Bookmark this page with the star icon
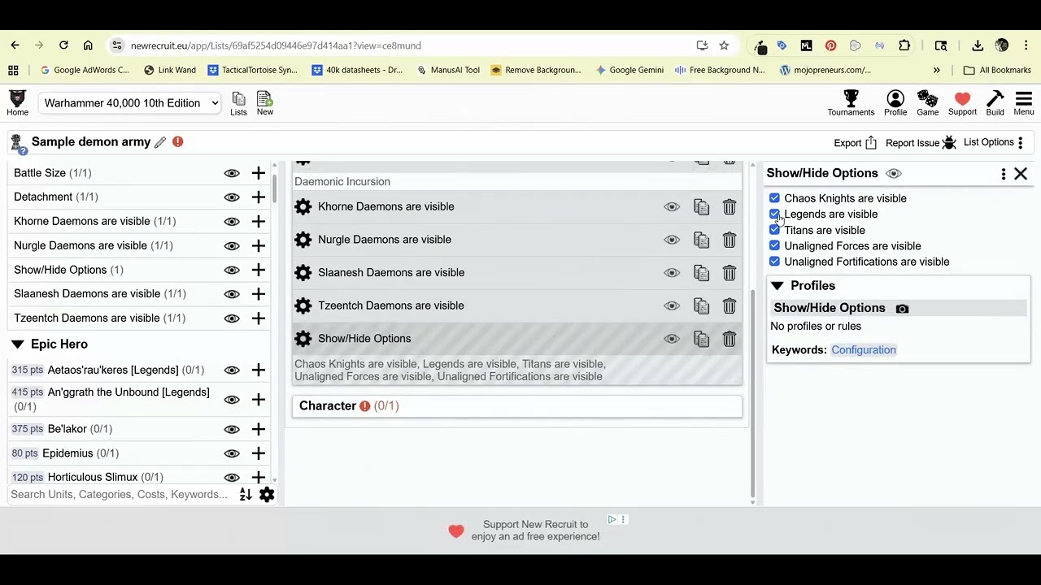The image size is (1041, 585). (724, 45)
